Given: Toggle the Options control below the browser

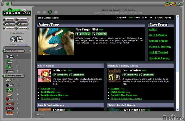Looking at the screenshot, I should (39, 115).
